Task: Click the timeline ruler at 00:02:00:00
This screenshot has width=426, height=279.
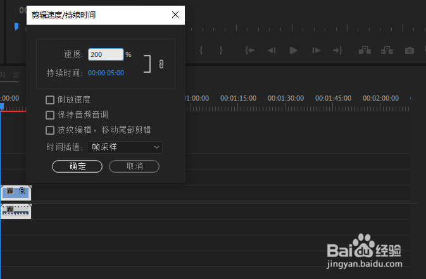Action: pos(380,98)
